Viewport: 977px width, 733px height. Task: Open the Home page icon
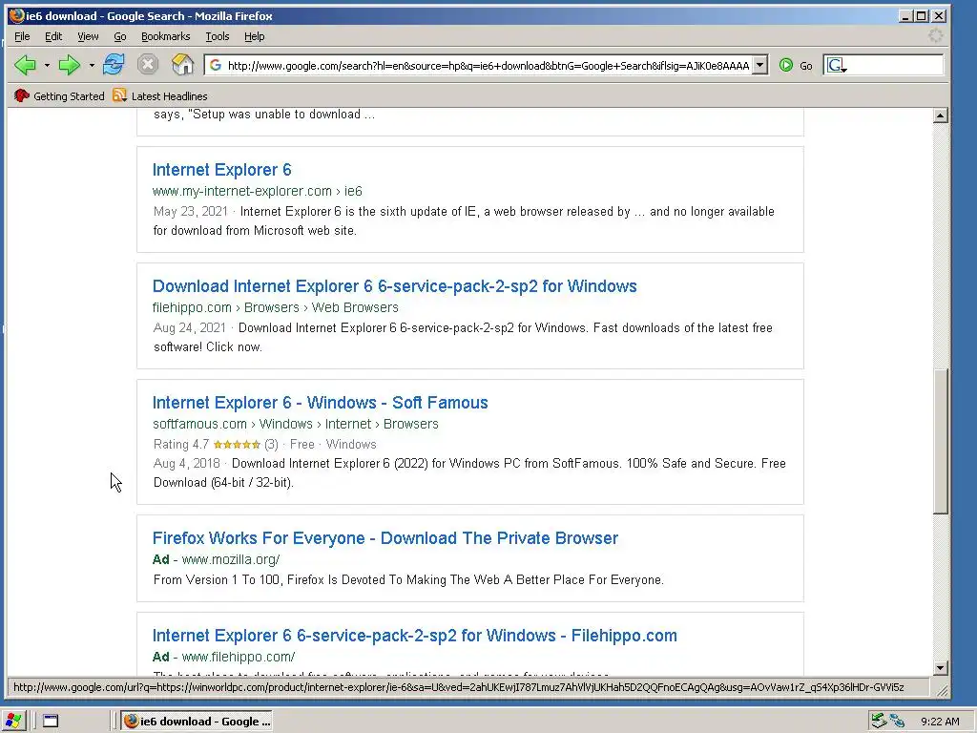(x=182, y=64)
